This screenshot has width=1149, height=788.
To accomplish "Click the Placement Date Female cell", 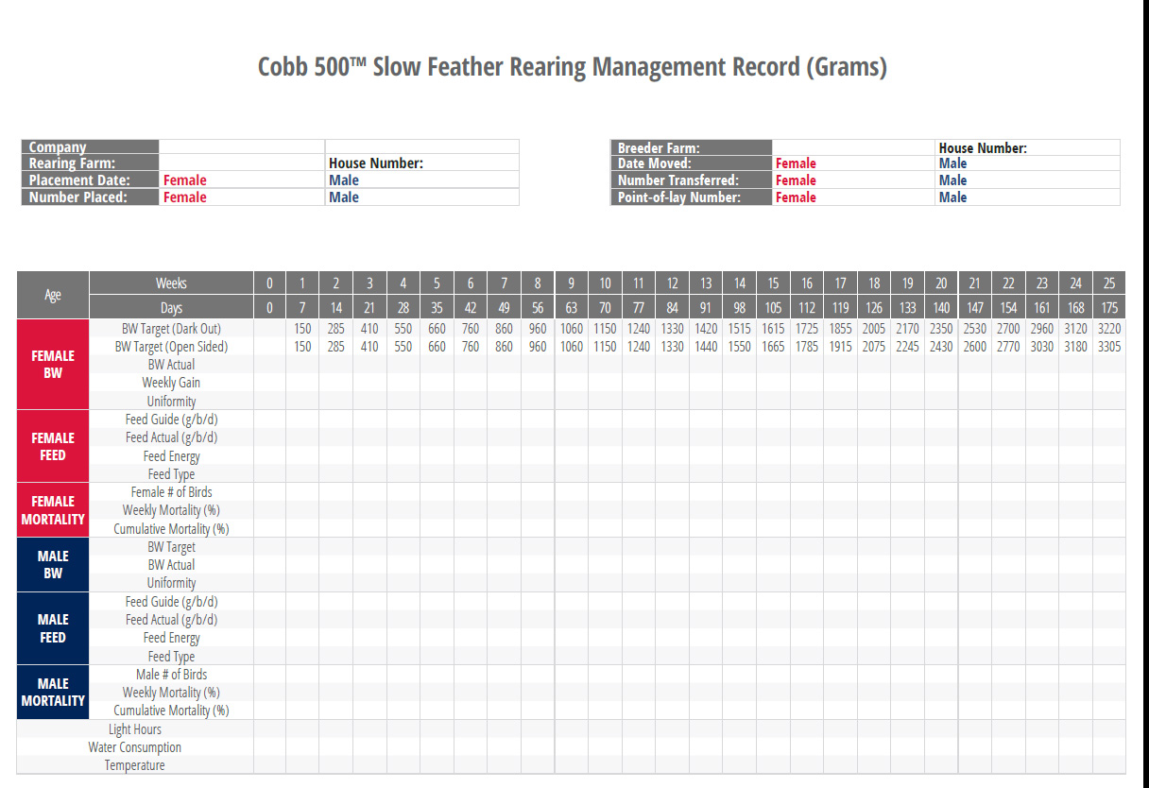I will click(242, 180).
